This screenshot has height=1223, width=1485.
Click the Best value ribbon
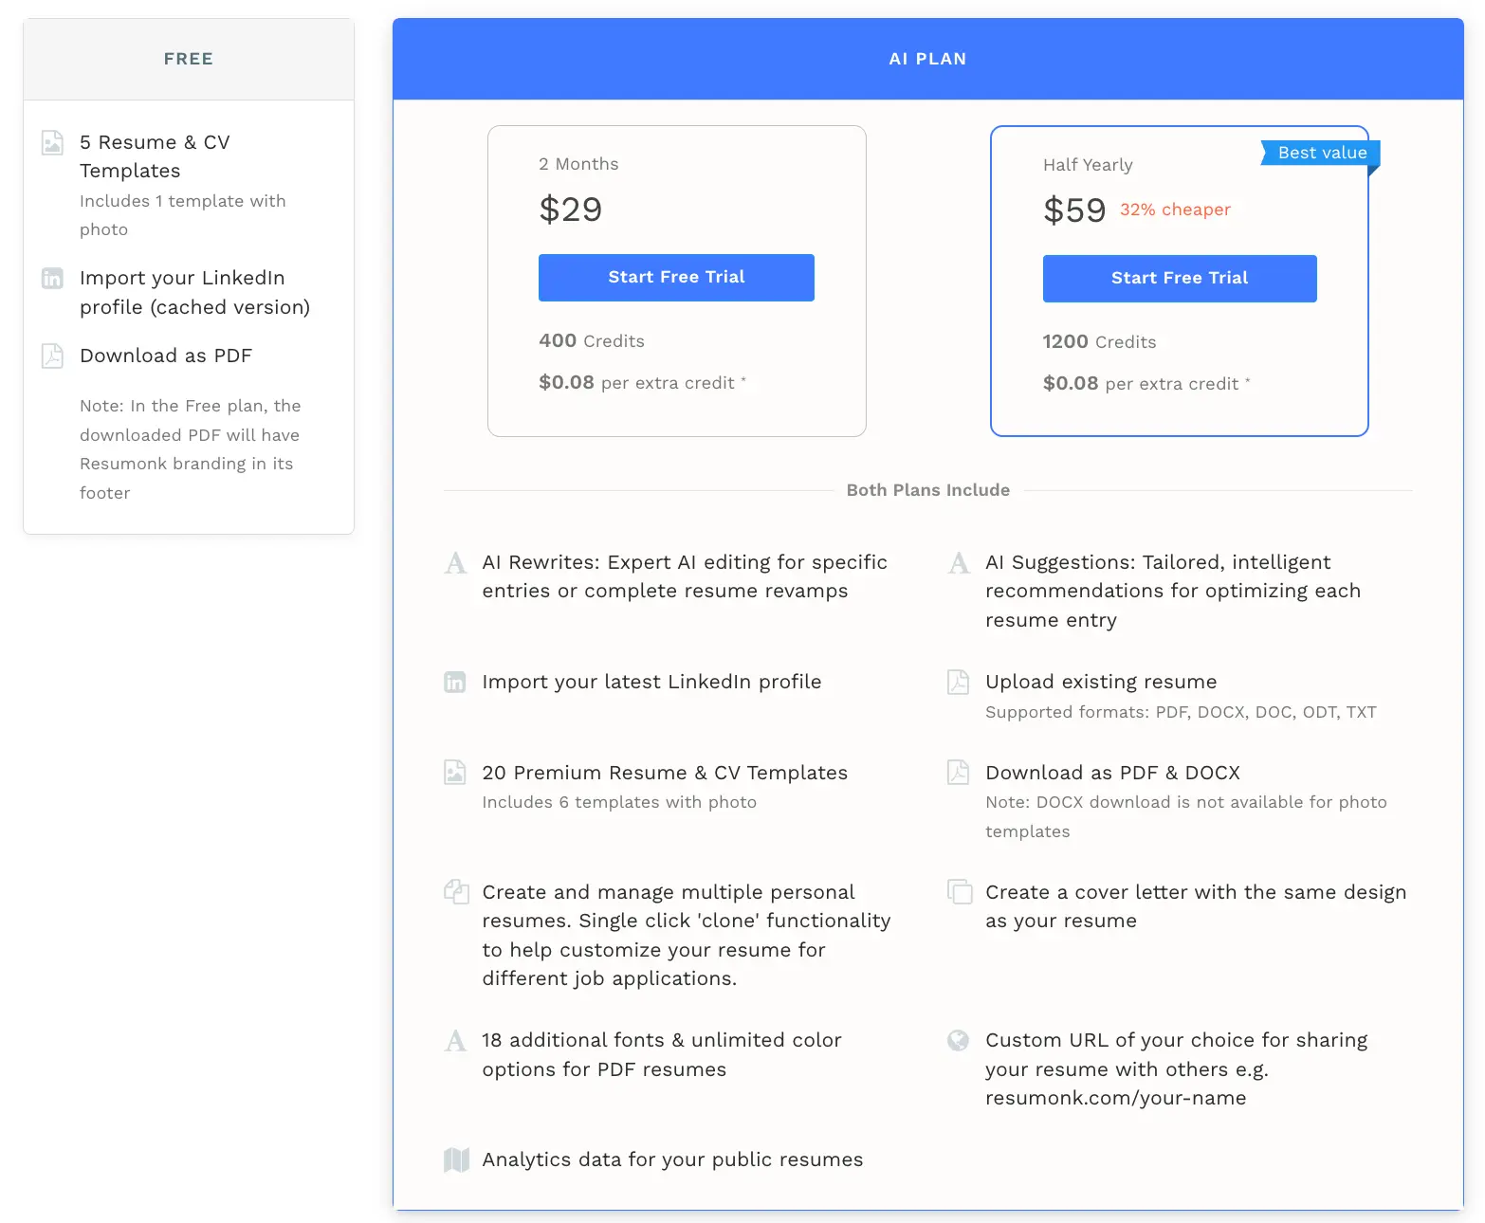tap(1320, 153)
